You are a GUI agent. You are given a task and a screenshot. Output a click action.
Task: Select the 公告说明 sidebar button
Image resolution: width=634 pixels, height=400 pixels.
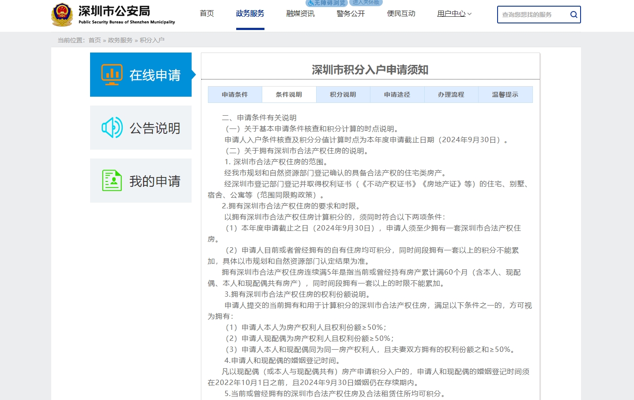[141, 128]
